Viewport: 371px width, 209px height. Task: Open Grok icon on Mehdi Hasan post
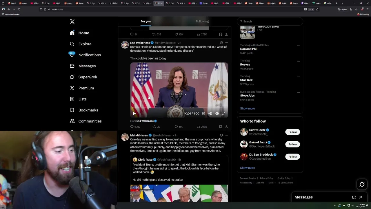click(x=221, y=135)
